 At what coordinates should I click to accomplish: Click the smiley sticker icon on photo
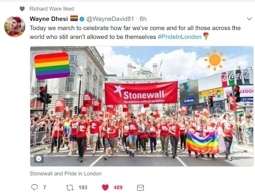pyautogui.click(x=39, y=158)
